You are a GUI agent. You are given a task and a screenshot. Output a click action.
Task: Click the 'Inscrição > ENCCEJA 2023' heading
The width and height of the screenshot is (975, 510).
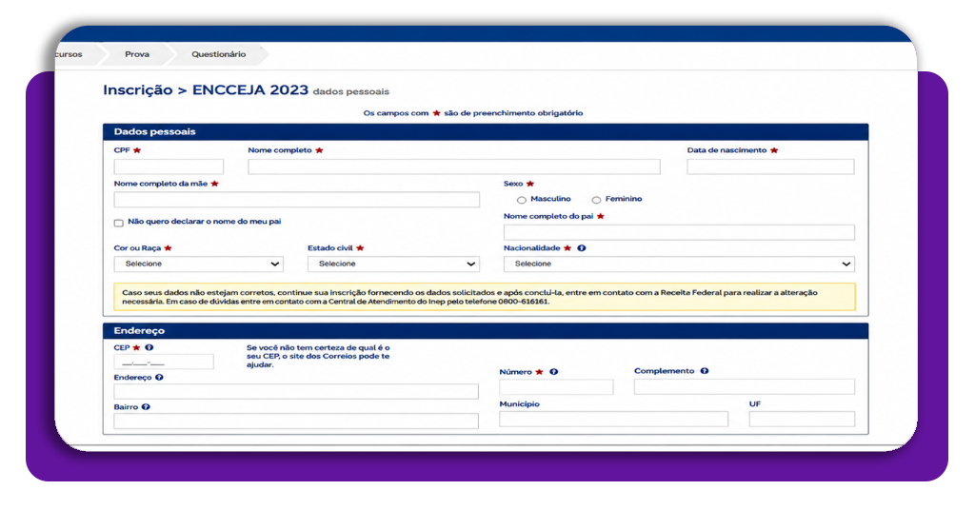pyautogui.click(x=206, y=90)
